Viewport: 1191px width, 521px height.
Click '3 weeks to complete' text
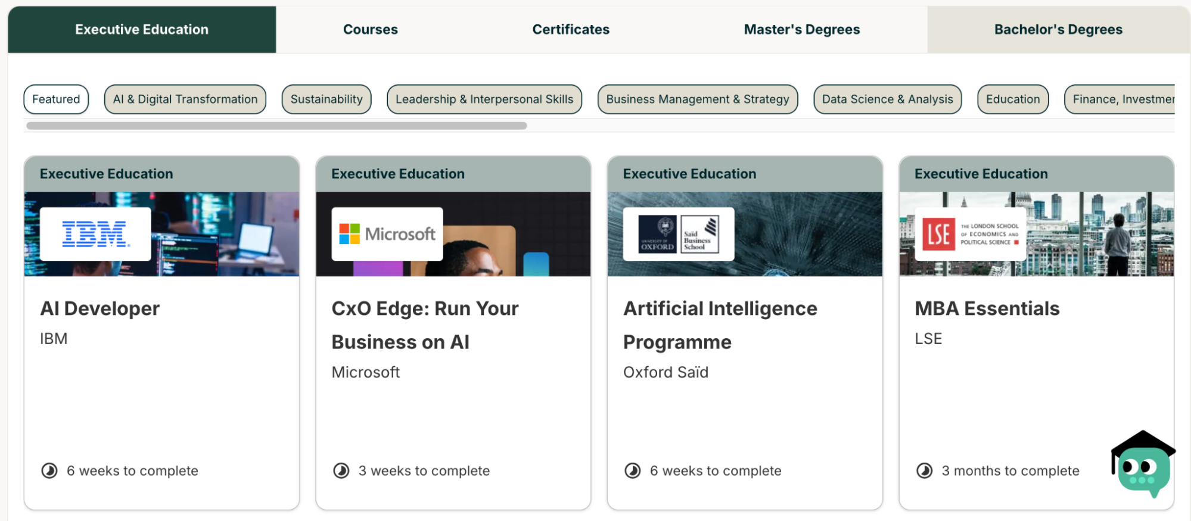(424, 471)
